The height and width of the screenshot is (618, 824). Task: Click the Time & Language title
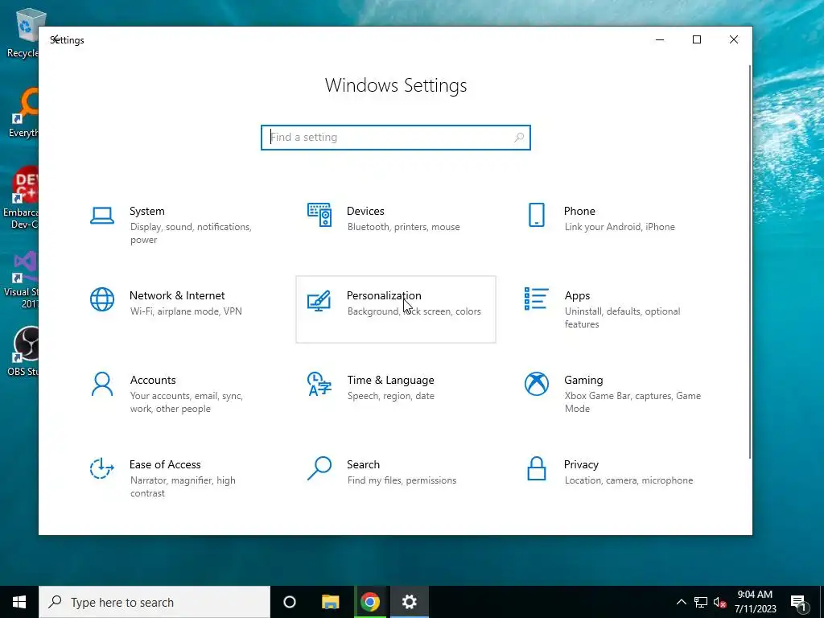pyautogui.click(x=390, y=380)
